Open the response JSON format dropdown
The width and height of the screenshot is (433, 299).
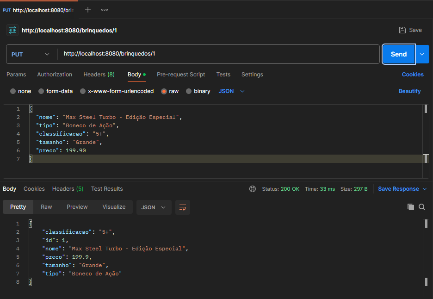[154, 207]
